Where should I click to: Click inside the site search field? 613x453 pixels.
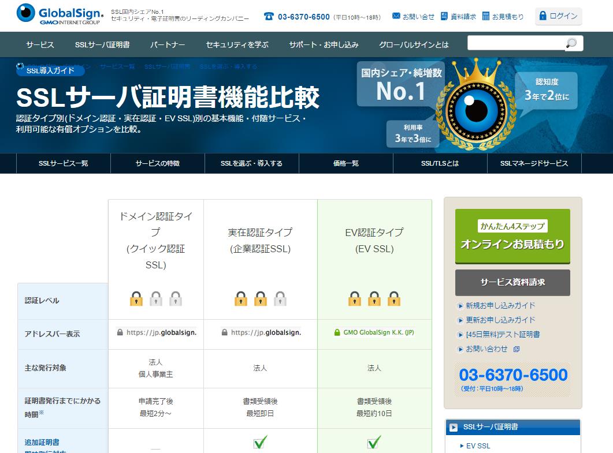click(516, 43)
